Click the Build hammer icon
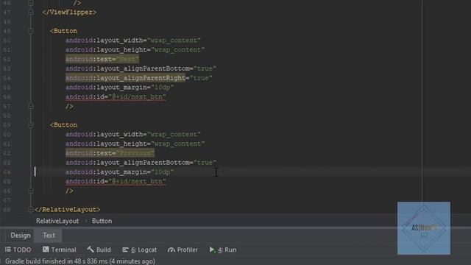This screenshot has height=265, width=471. [x=91, y=250]
